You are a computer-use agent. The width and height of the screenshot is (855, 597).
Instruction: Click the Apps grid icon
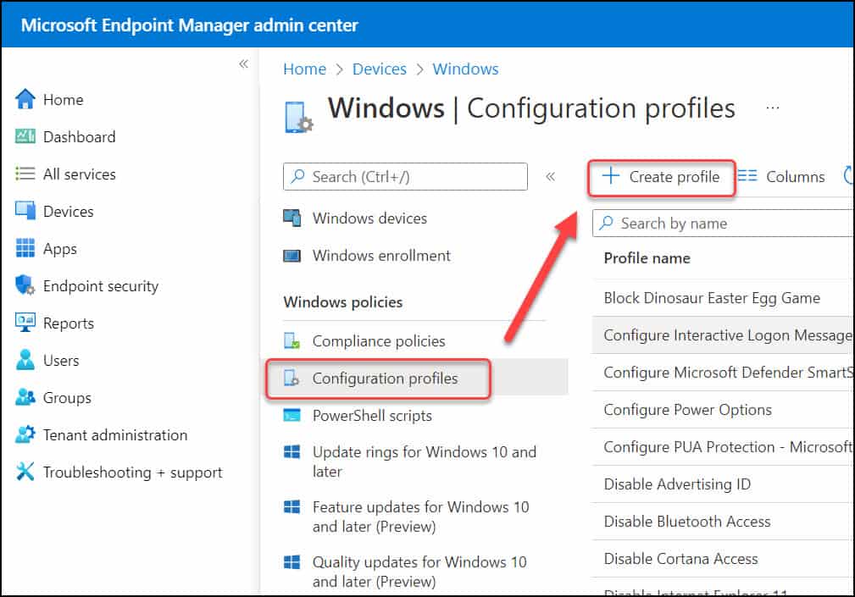[x=25, y=248]
